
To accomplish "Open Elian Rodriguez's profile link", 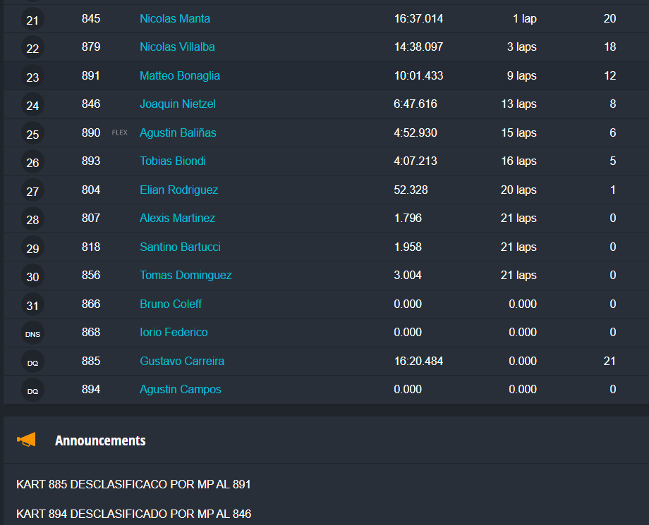I will tap(178, 190).
